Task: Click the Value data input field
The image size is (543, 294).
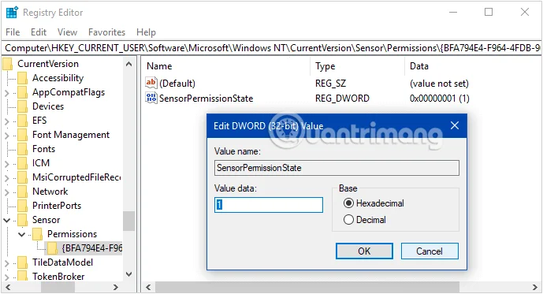Action: pyautogui.click(x=269, y=205)
